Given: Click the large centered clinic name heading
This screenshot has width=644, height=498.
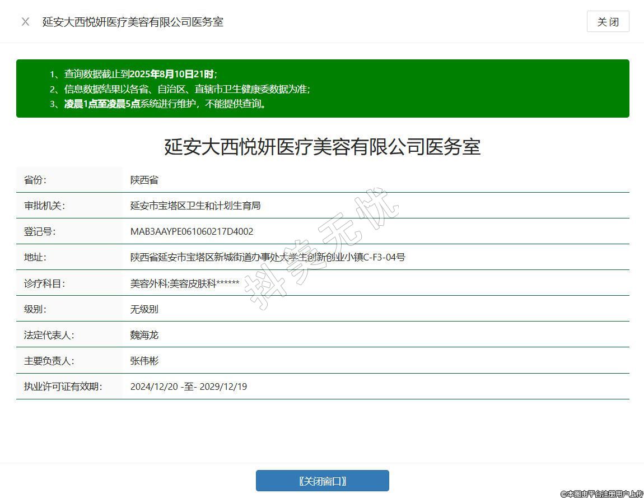Looking at the screenshot, I should pyautogui.click(x=322, y=147).
